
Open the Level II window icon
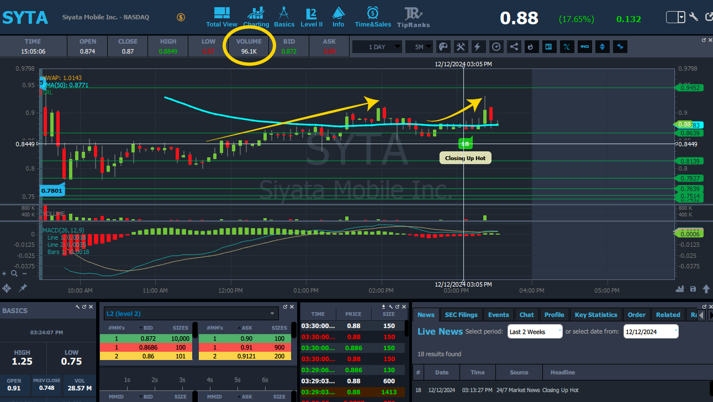[x=311, y=17]
